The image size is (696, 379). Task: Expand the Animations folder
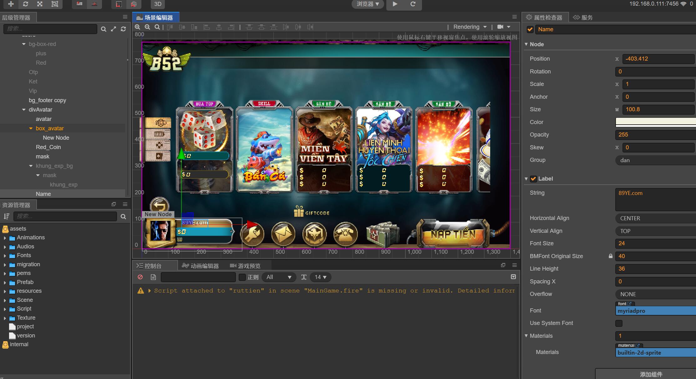click(5, 238)
